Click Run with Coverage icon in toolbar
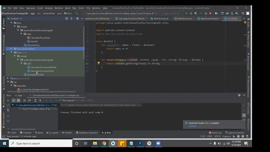Screen dimensions: 270x152 (196, 13)
